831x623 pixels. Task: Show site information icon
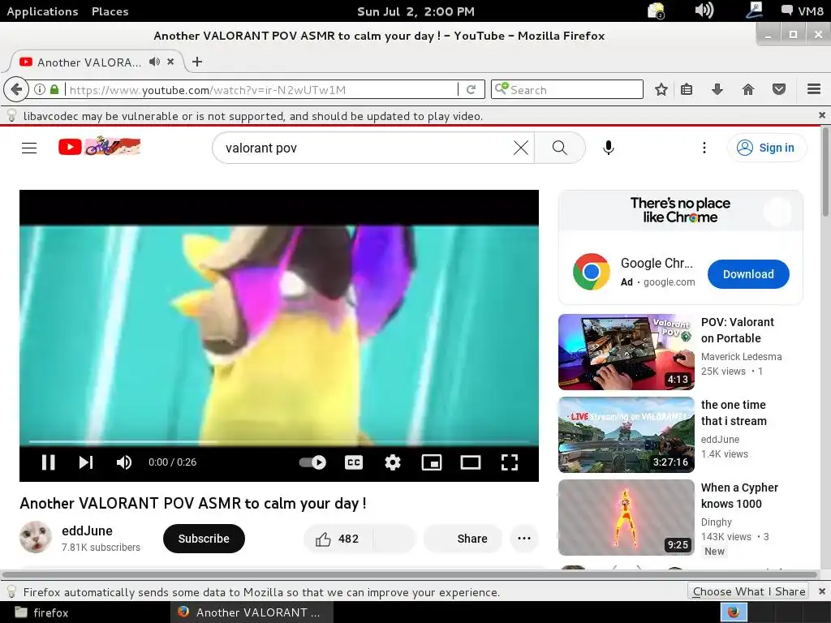click(x=39, y=89)
